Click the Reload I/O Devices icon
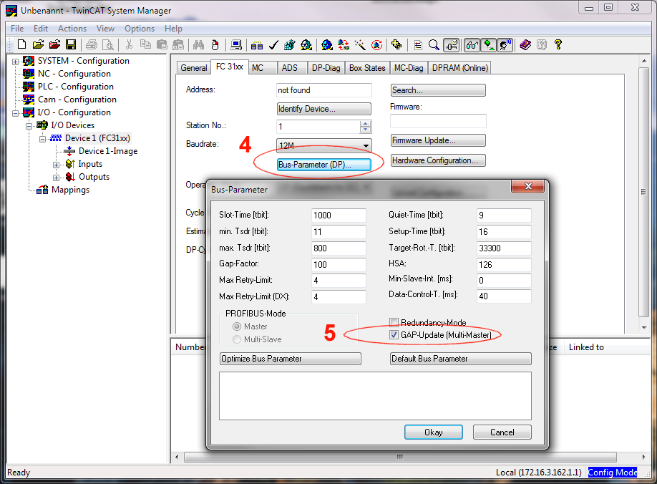This screenshot has width=657, height=484. point(344,44)
